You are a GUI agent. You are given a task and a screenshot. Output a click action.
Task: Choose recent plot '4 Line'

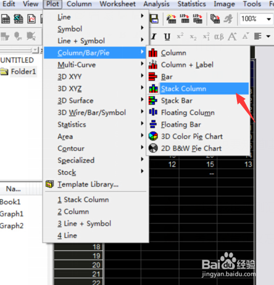tap(96, 236)
